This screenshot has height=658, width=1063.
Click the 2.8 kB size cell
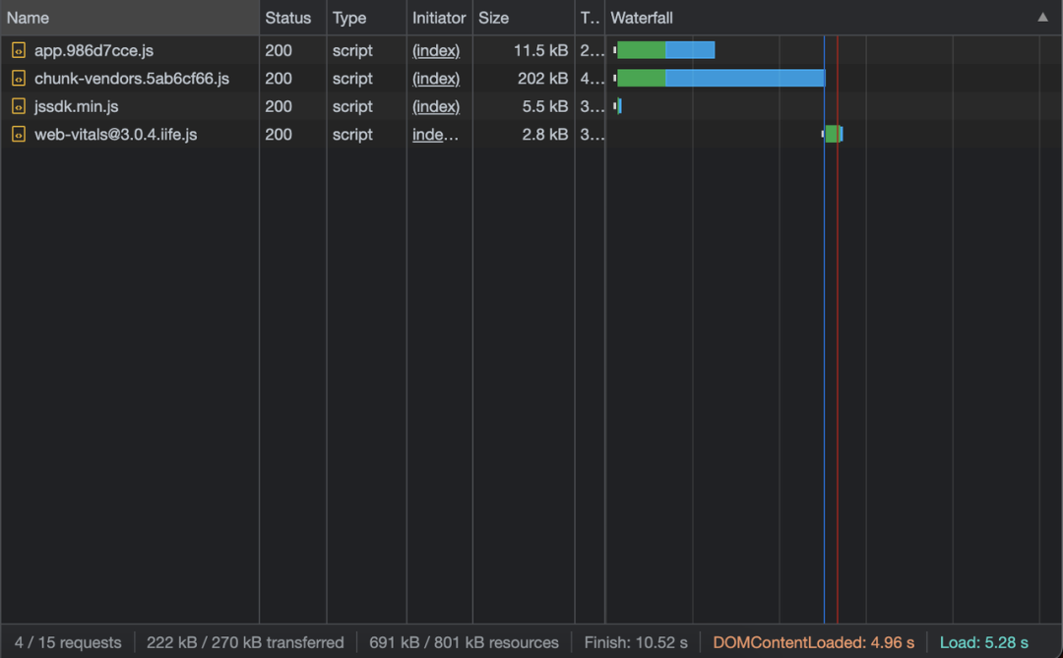tap(545, 134)
